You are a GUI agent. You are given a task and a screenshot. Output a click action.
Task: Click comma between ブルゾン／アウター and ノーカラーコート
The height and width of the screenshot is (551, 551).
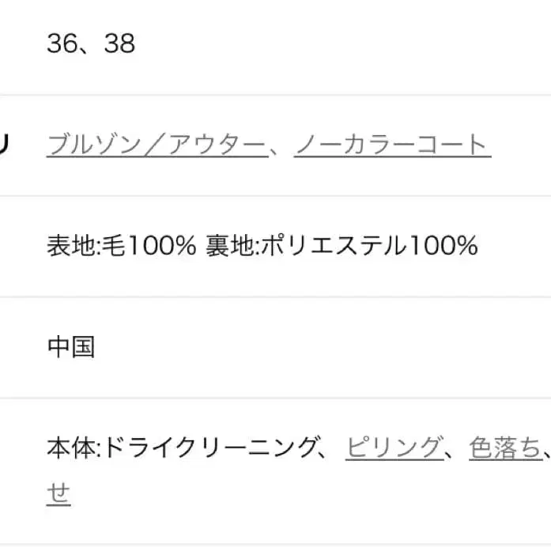(x=278, y=149)
